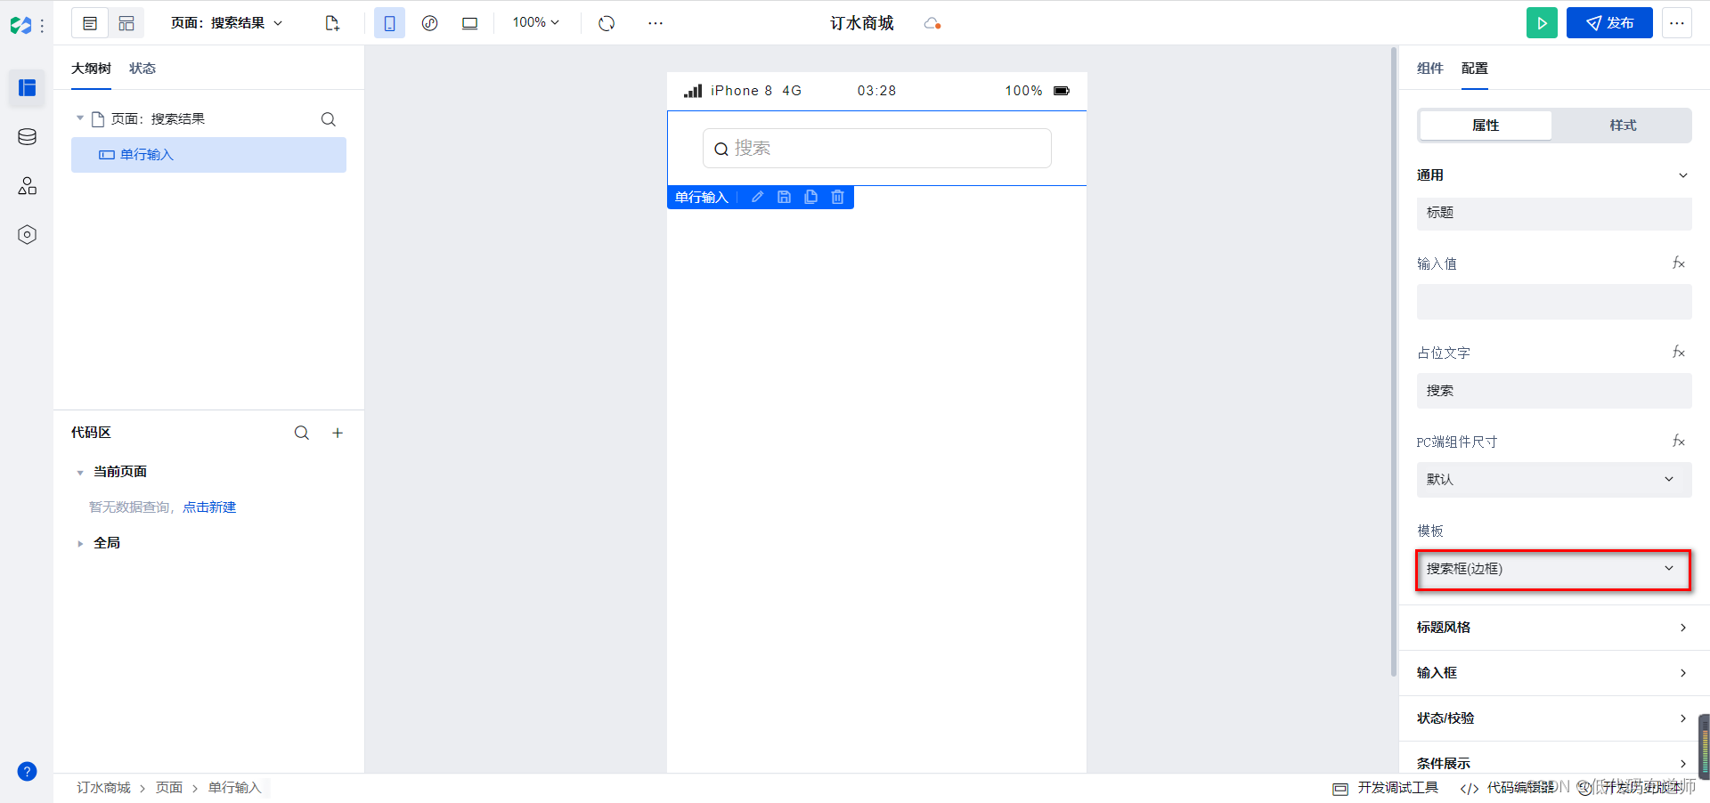
Task: Click fx expression icon for 占位文字
Action: click(x=1679, y=352)
